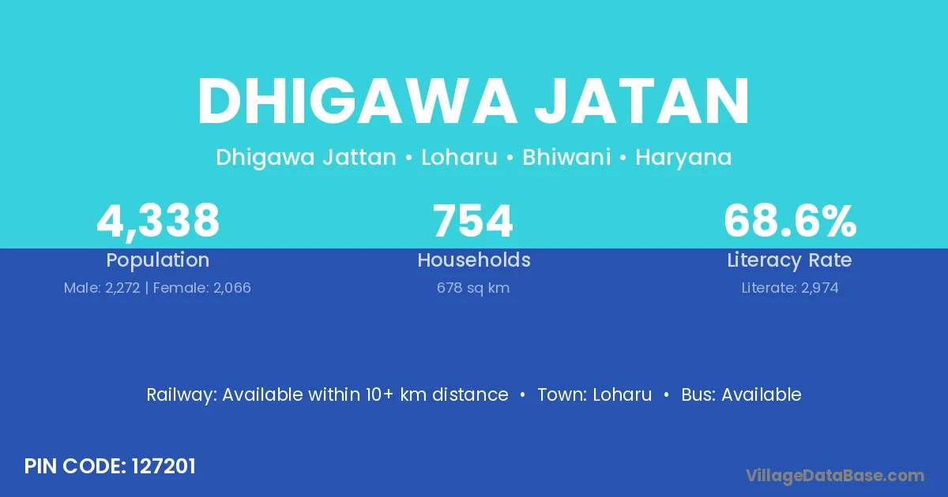Select the 754 households number
Screen dimensions: 948x497
coord(473,221)
